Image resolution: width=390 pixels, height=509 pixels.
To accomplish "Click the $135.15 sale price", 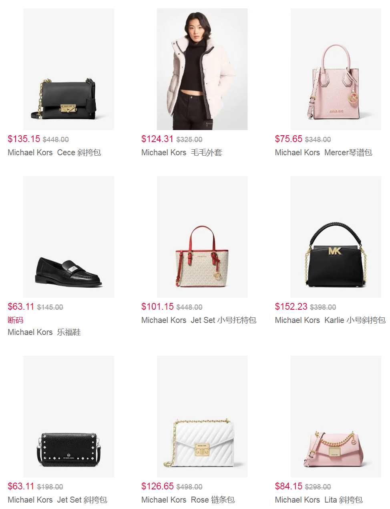I will point(24,139).
